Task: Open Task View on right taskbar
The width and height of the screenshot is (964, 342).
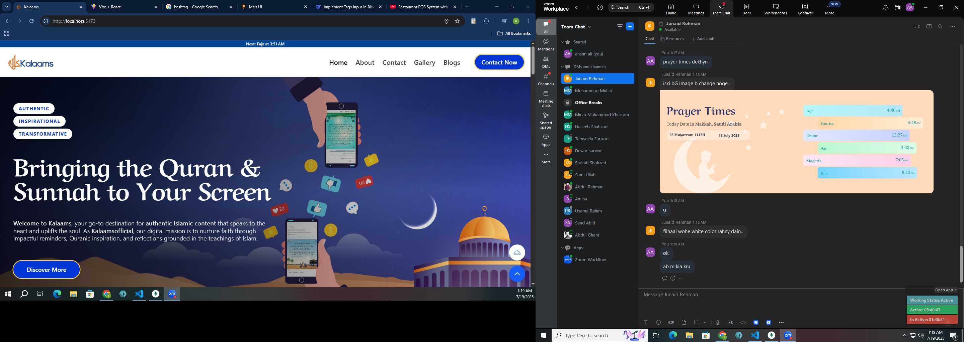Action: [x=656, y=335]
